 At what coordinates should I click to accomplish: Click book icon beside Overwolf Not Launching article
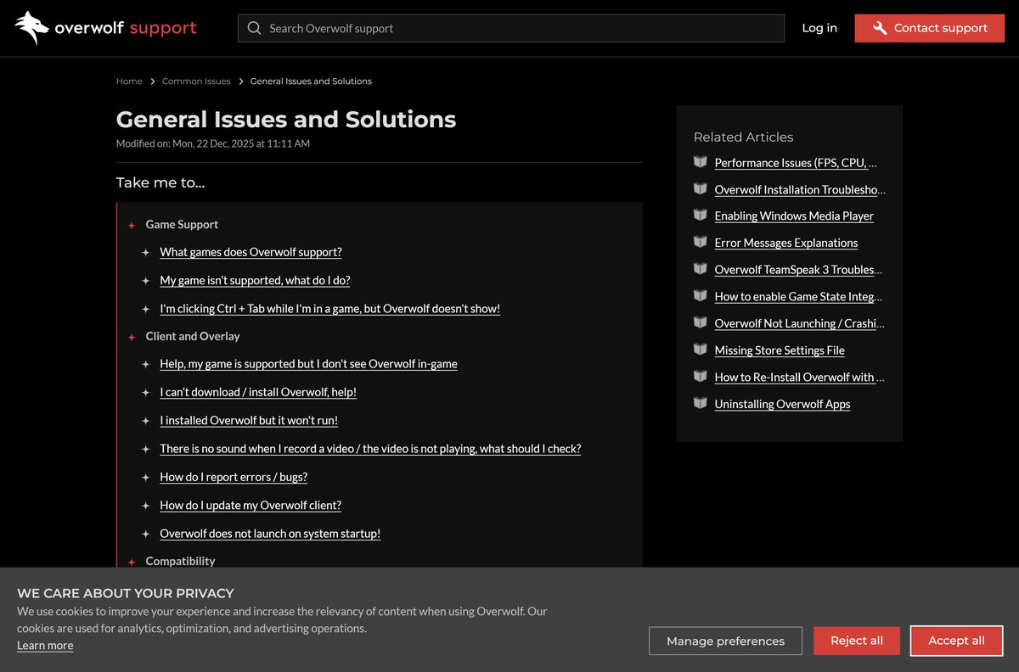700,322
